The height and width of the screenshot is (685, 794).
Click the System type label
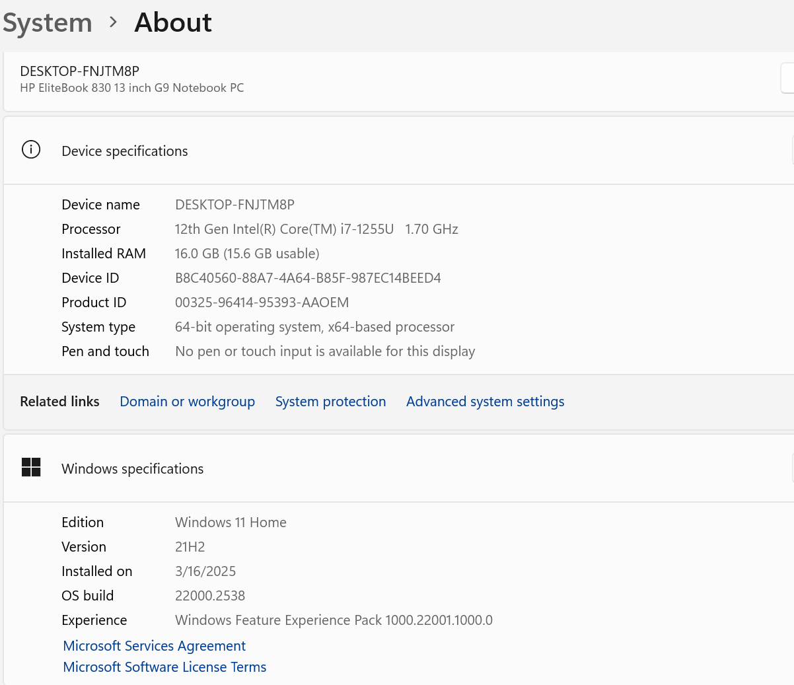(98, 327)
